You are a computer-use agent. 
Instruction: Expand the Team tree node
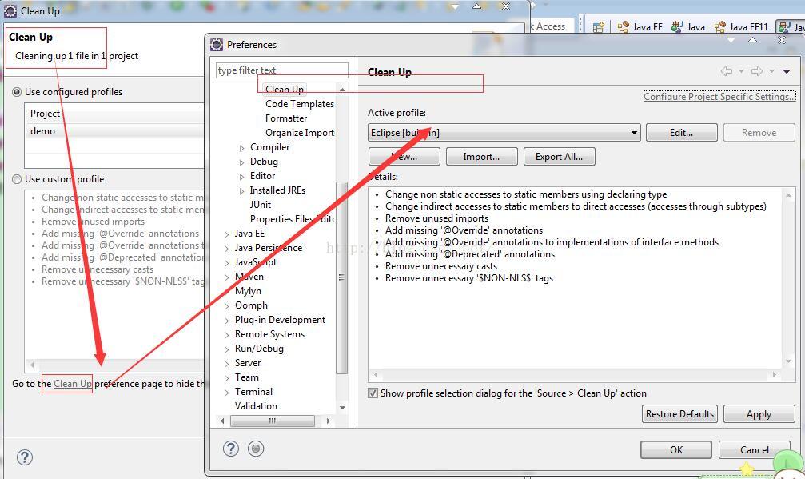pos(226,378)
